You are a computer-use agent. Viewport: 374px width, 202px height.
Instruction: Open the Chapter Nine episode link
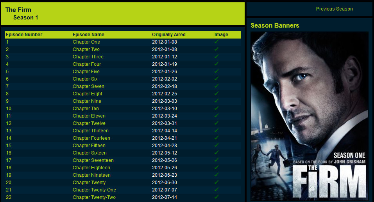[x=87, y=101]
